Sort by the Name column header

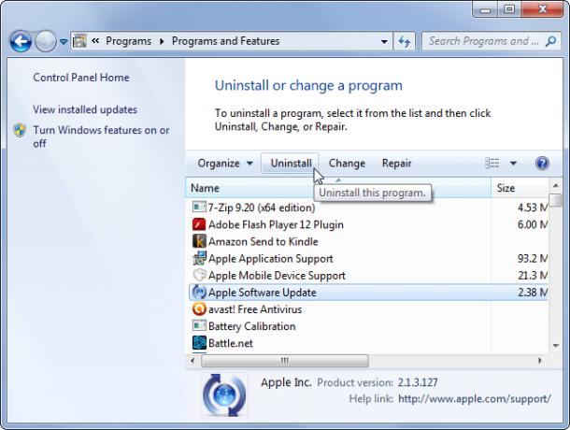(x=338, y=188)
